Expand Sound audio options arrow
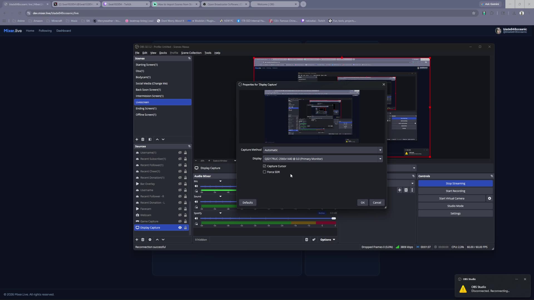Image resolution: width=534 pixels, height=300 pixels. pyautogui.click(x=220, y=197)
